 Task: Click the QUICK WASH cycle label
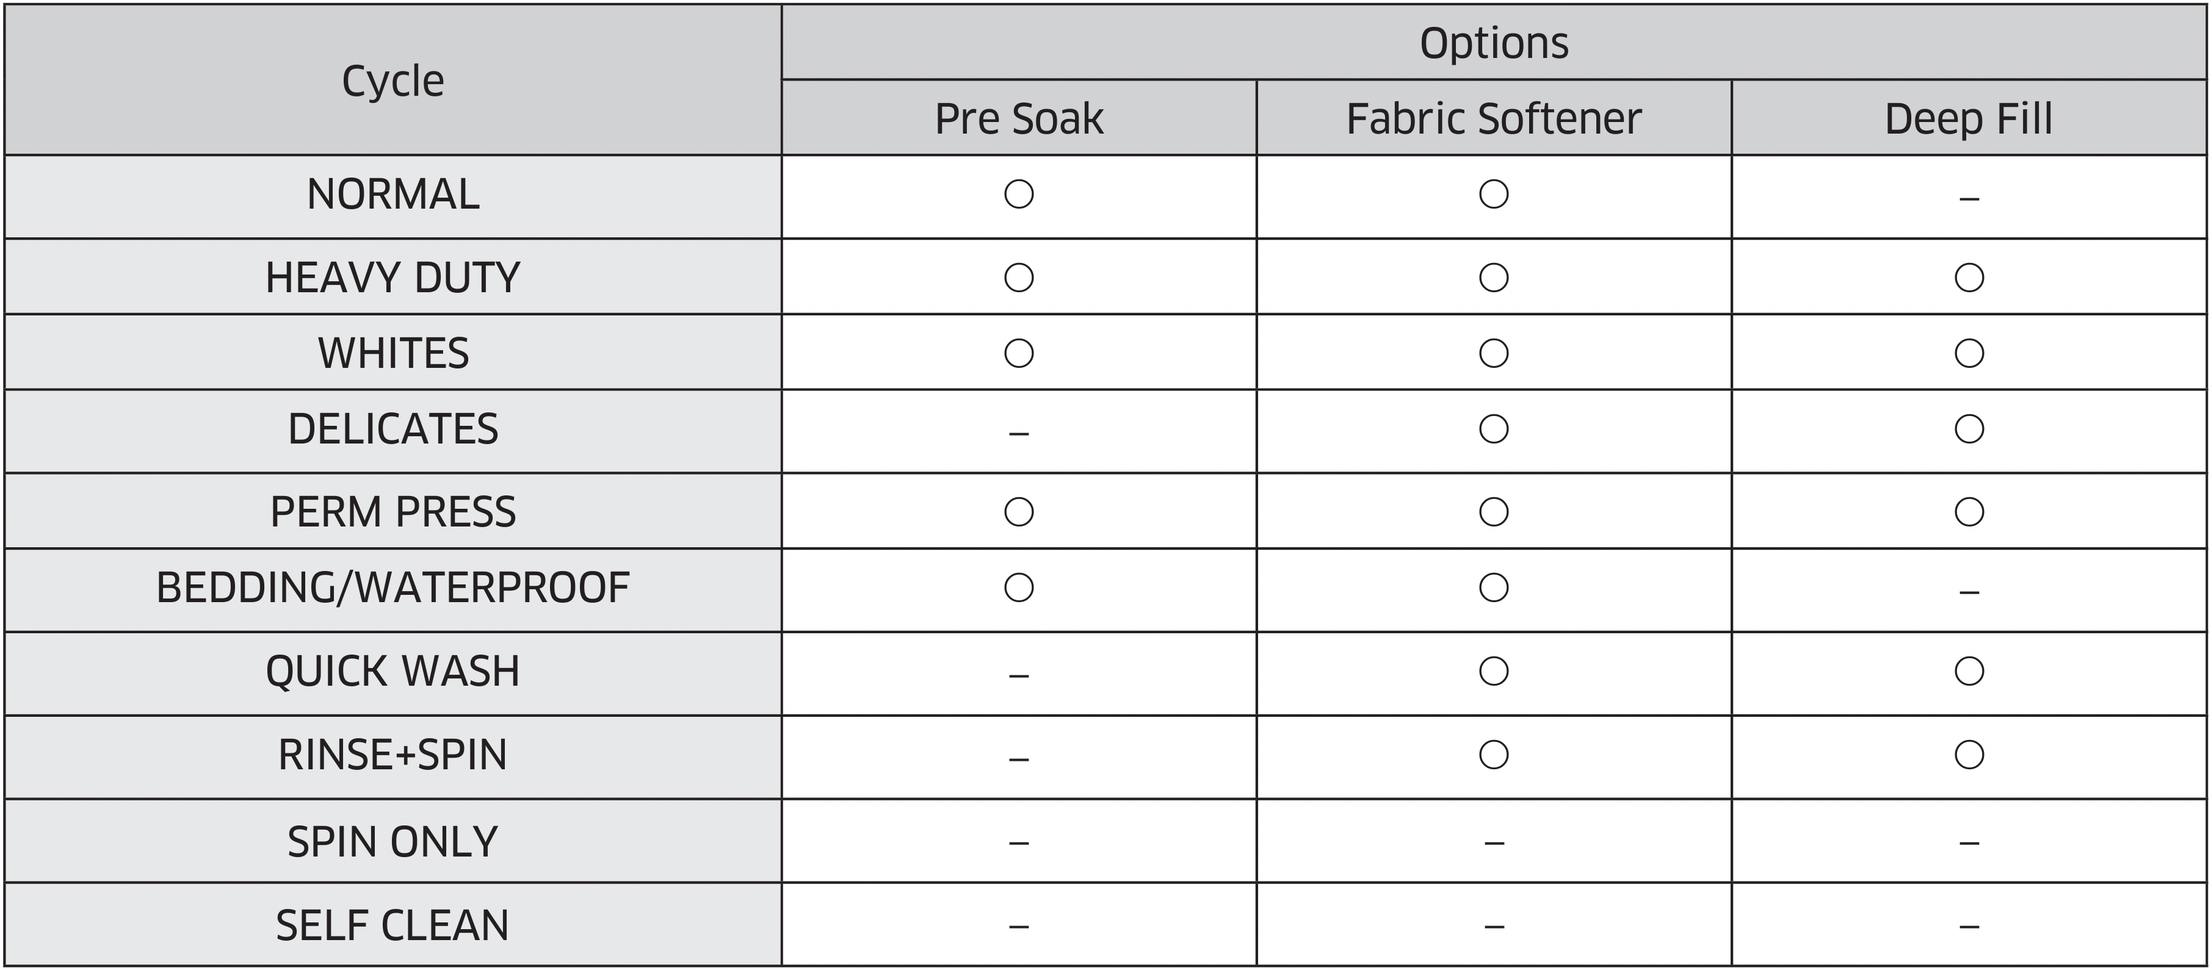[x=393, y=670]
